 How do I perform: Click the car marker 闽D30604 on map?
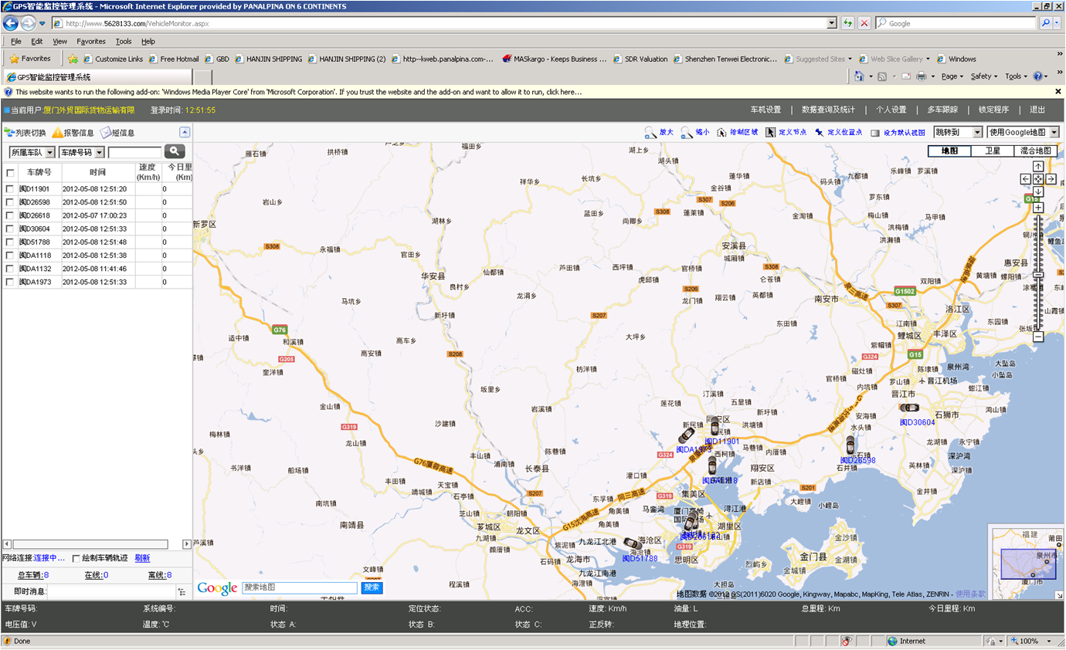click(x=910, y=408)
